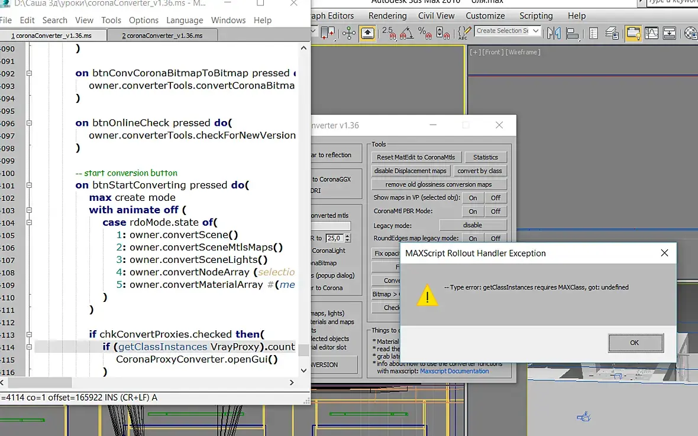The height and width of the screenshot is (436, 698).
Task: Enable the Angle Snap toggle icon
Action: pos(407,33)
